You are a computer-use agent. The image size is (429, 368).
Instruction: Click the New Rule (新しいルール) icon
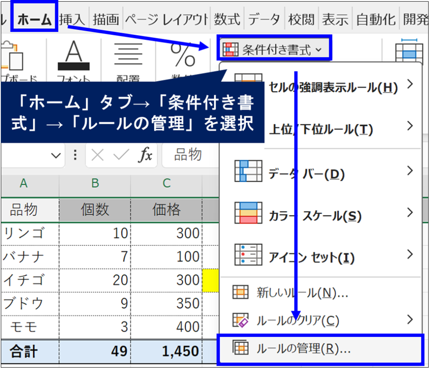[240, 292]
